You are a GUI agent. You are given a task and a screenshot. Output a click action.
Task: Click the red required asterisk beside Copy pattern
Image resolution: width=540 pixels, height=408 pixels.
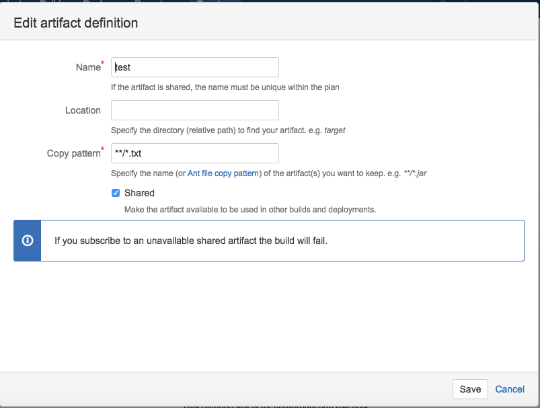point(103,149)
